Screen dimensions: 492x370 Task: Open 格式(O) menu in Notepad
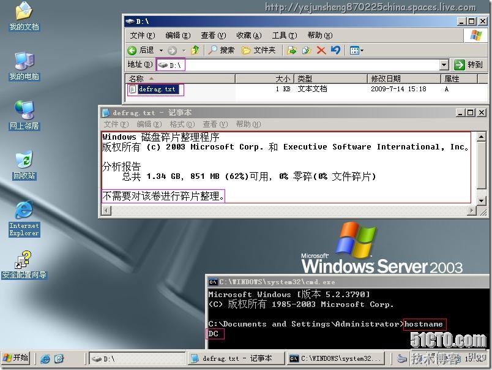pyautogui.click(x=182, y=124)
